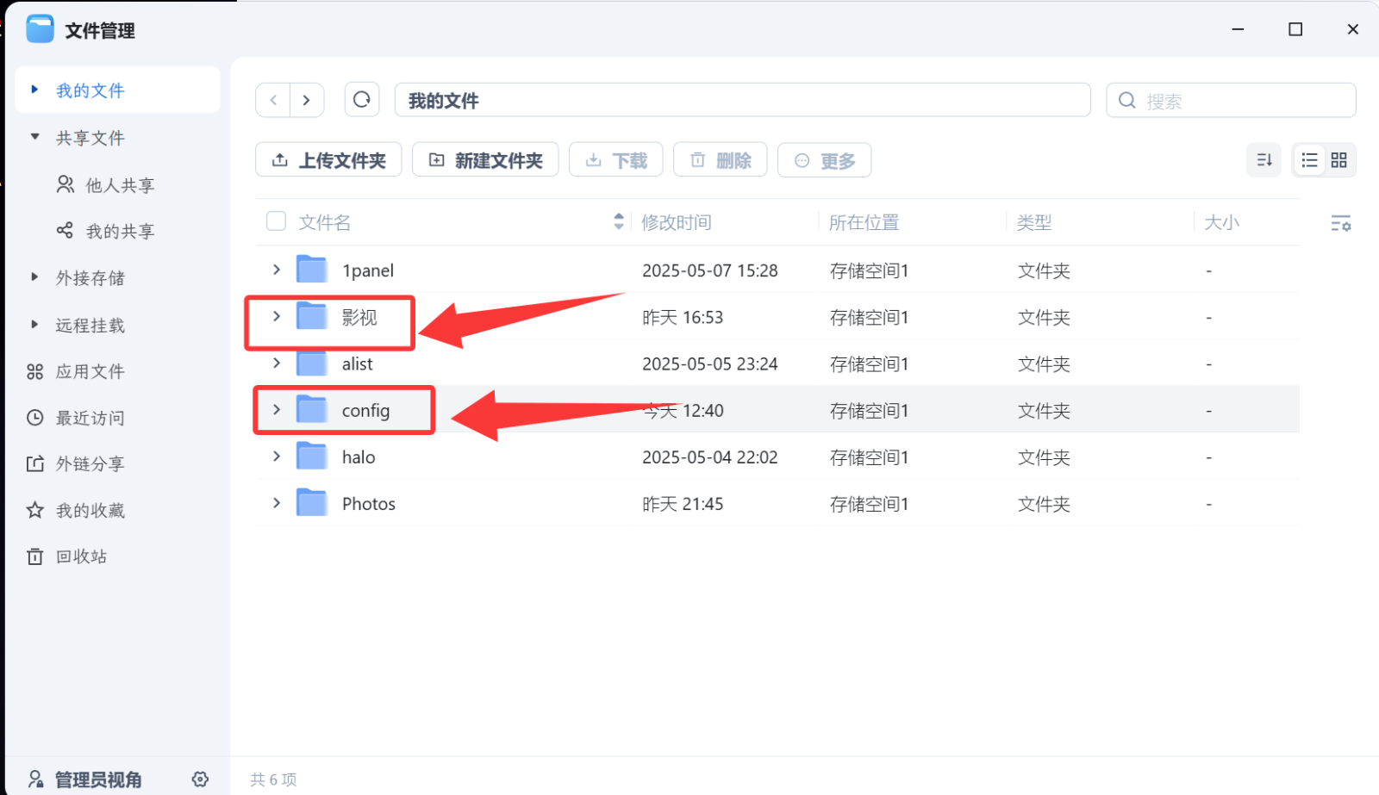
Task: Open column display settings at header row end
Action: [1341, 222]
